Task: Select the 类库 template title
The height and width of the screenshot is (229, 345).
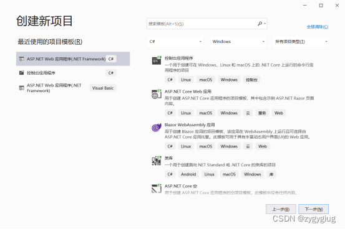Action: [168, 158]
